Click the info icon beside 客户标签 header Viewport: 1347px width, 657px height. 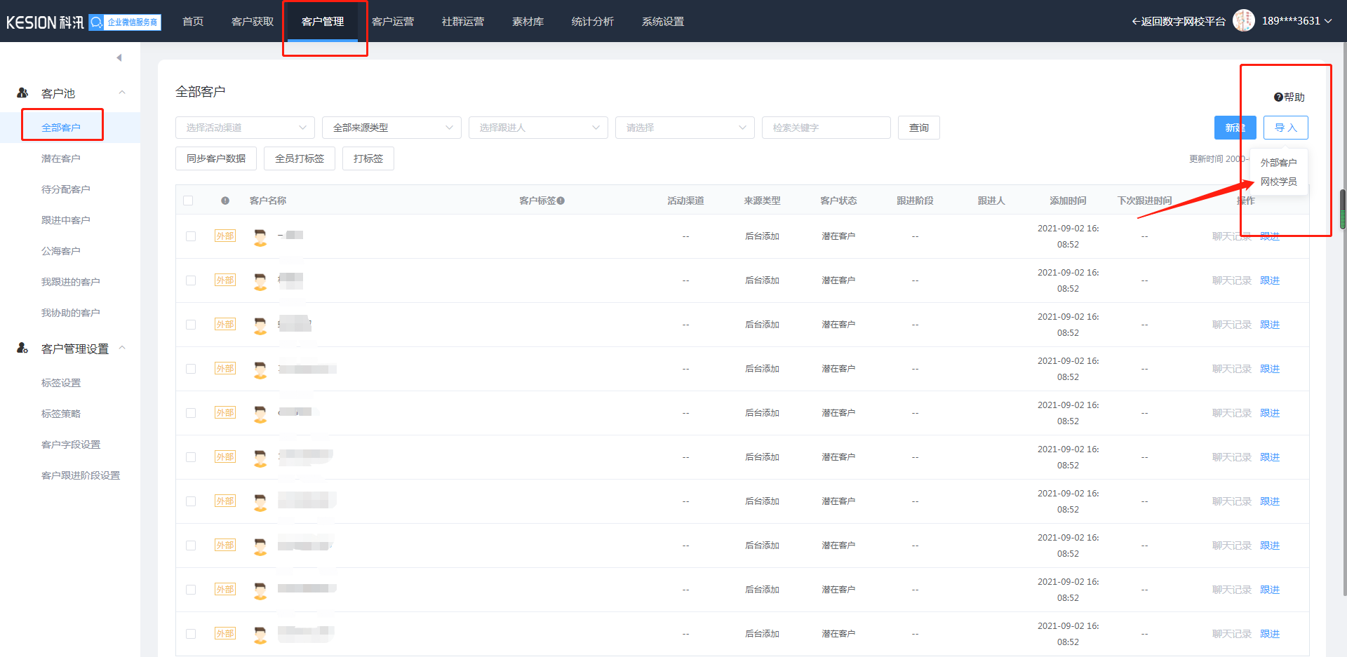[x=561, y=201]
